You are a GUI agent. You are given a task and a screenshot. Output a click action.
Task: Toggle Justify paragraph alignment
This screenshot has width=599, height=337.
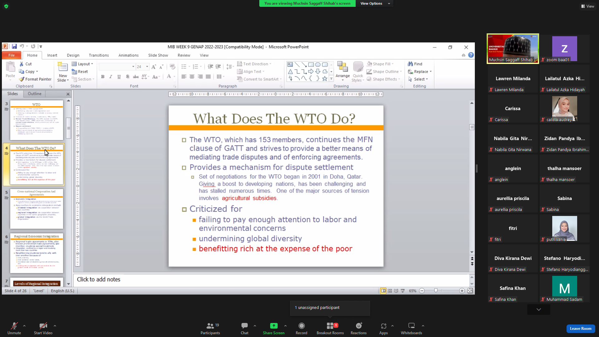(x=208, y=77)
